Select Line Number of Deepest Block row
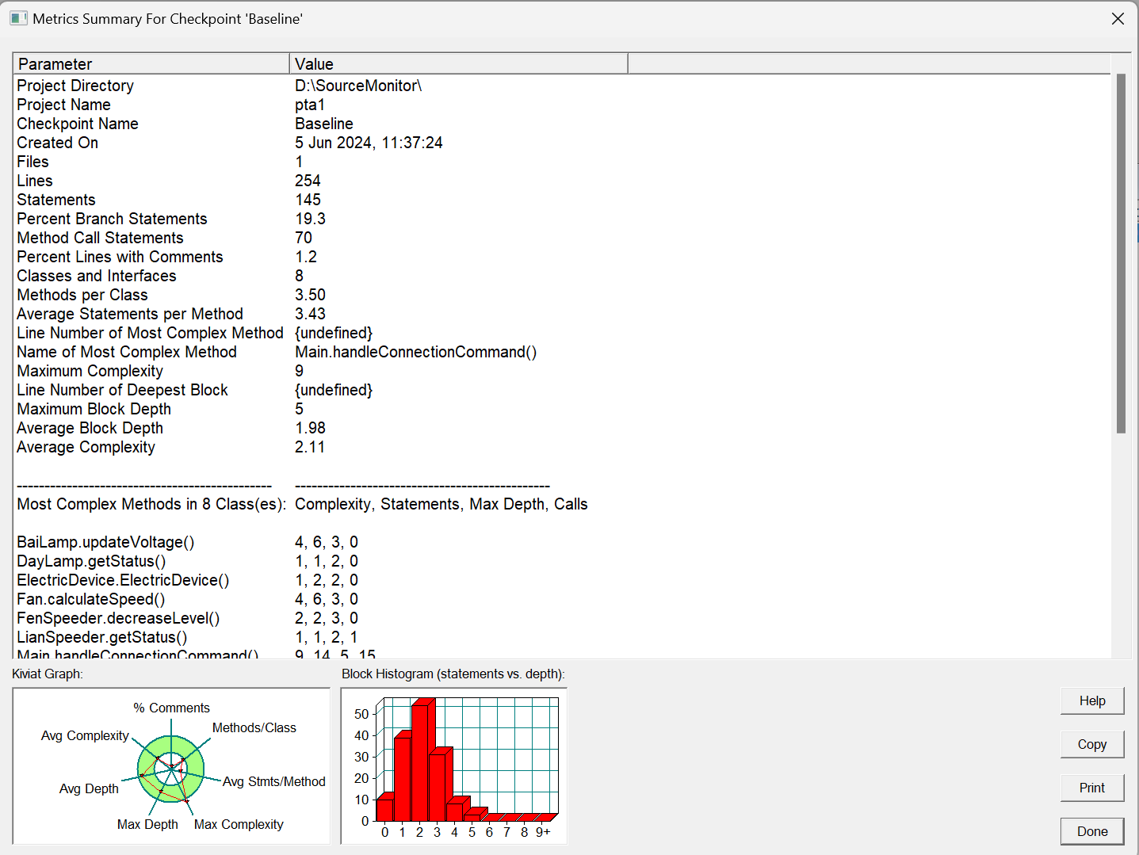Viewport: 1139px width, 855px height. point(561,390)
